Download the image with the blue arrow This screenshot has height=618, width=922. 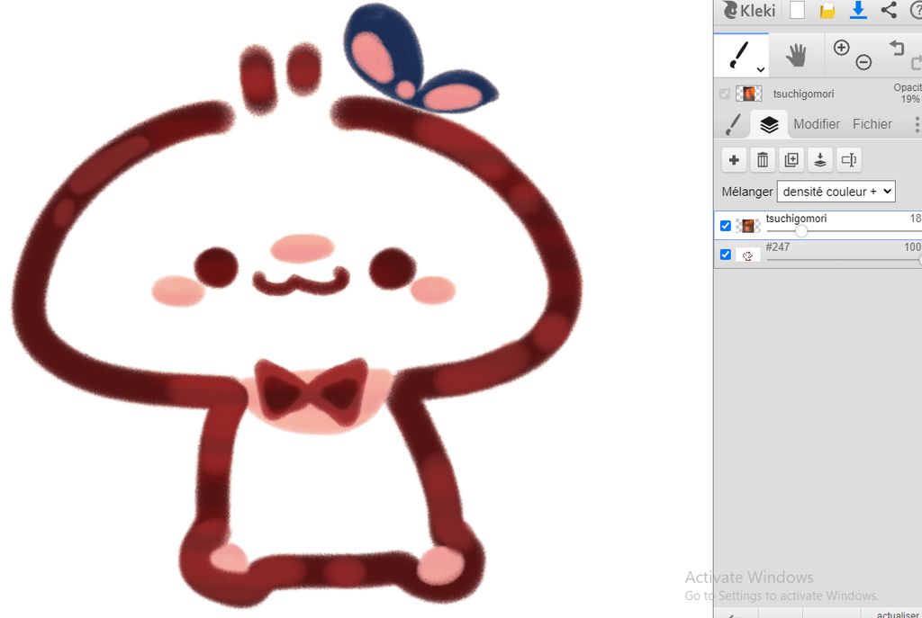(858, 10)
